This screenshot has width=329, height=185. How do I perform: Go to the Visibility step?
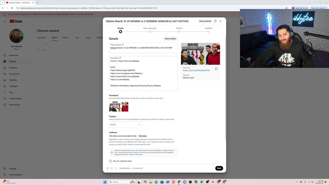208,30
